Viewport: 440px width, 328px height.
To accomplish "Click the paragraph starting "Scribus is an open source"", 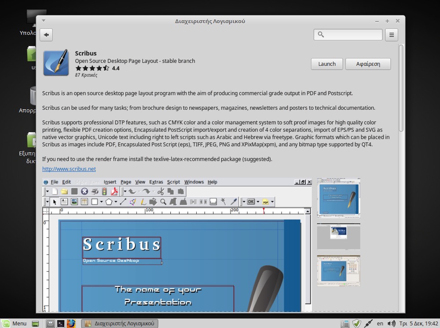I will click(198, 93).
